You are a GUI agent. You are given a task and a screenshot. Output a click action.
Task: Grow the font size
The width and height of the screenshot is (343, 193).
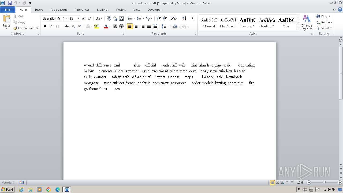(84, 18)
